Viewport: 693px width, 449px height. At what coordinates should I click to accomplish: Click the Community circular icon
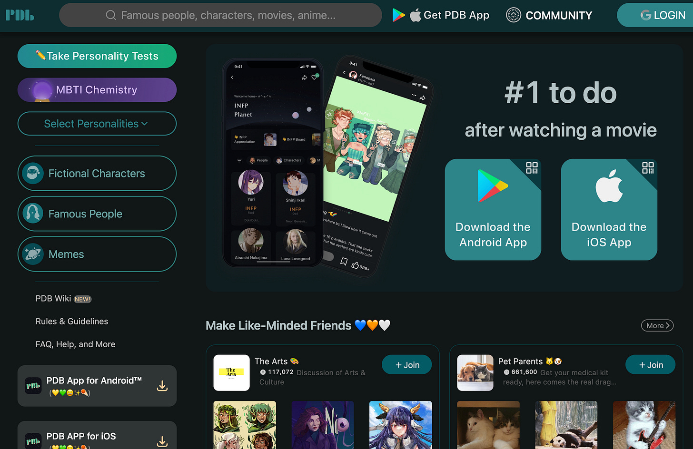[x=513, y=15]
